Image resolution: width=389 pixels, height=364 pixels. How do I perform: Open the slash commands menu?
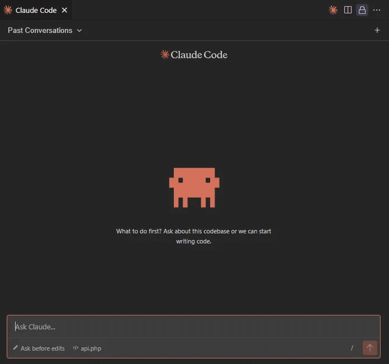coord(352,348)
